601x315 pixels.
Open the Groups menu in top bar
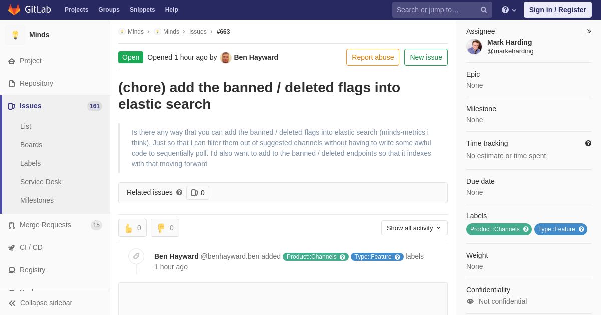(109, 10)
